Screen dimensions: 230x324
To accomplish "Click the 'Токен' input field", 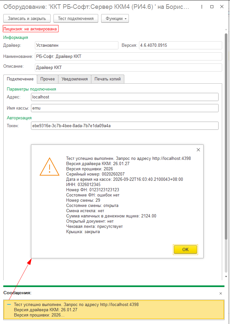I will (x=125, y=126).
